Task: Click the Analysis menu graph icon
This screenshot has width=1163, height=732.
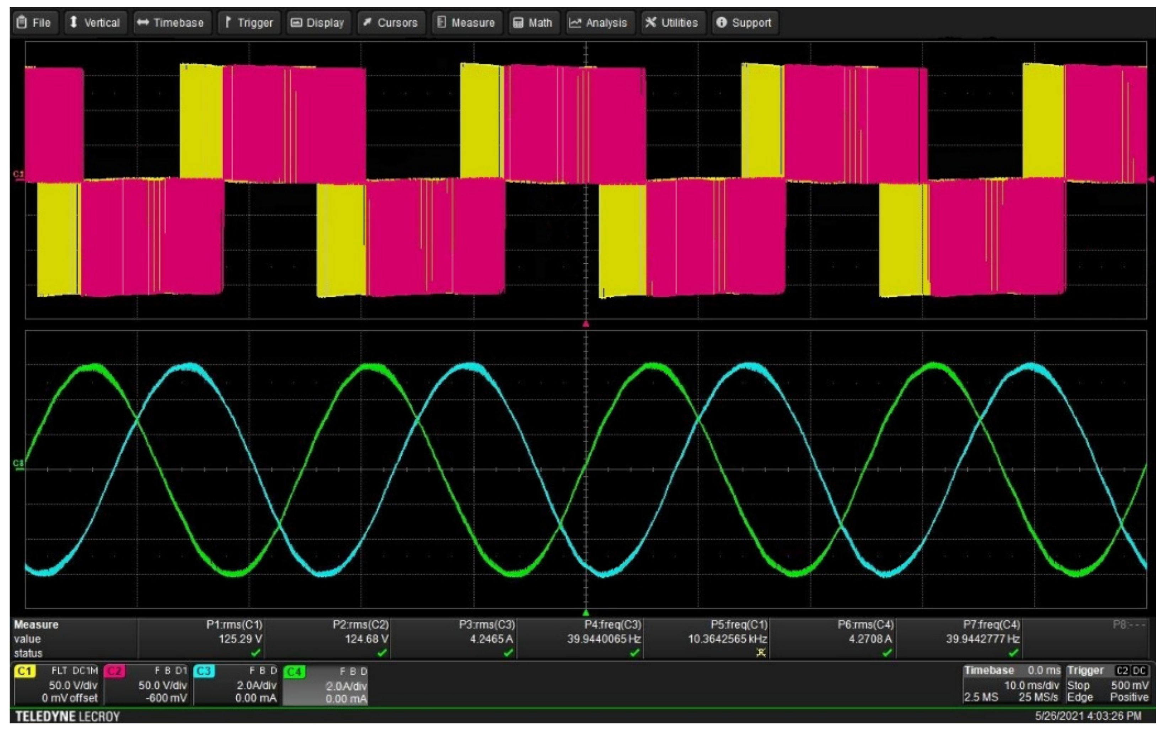Action: point(575,22)
